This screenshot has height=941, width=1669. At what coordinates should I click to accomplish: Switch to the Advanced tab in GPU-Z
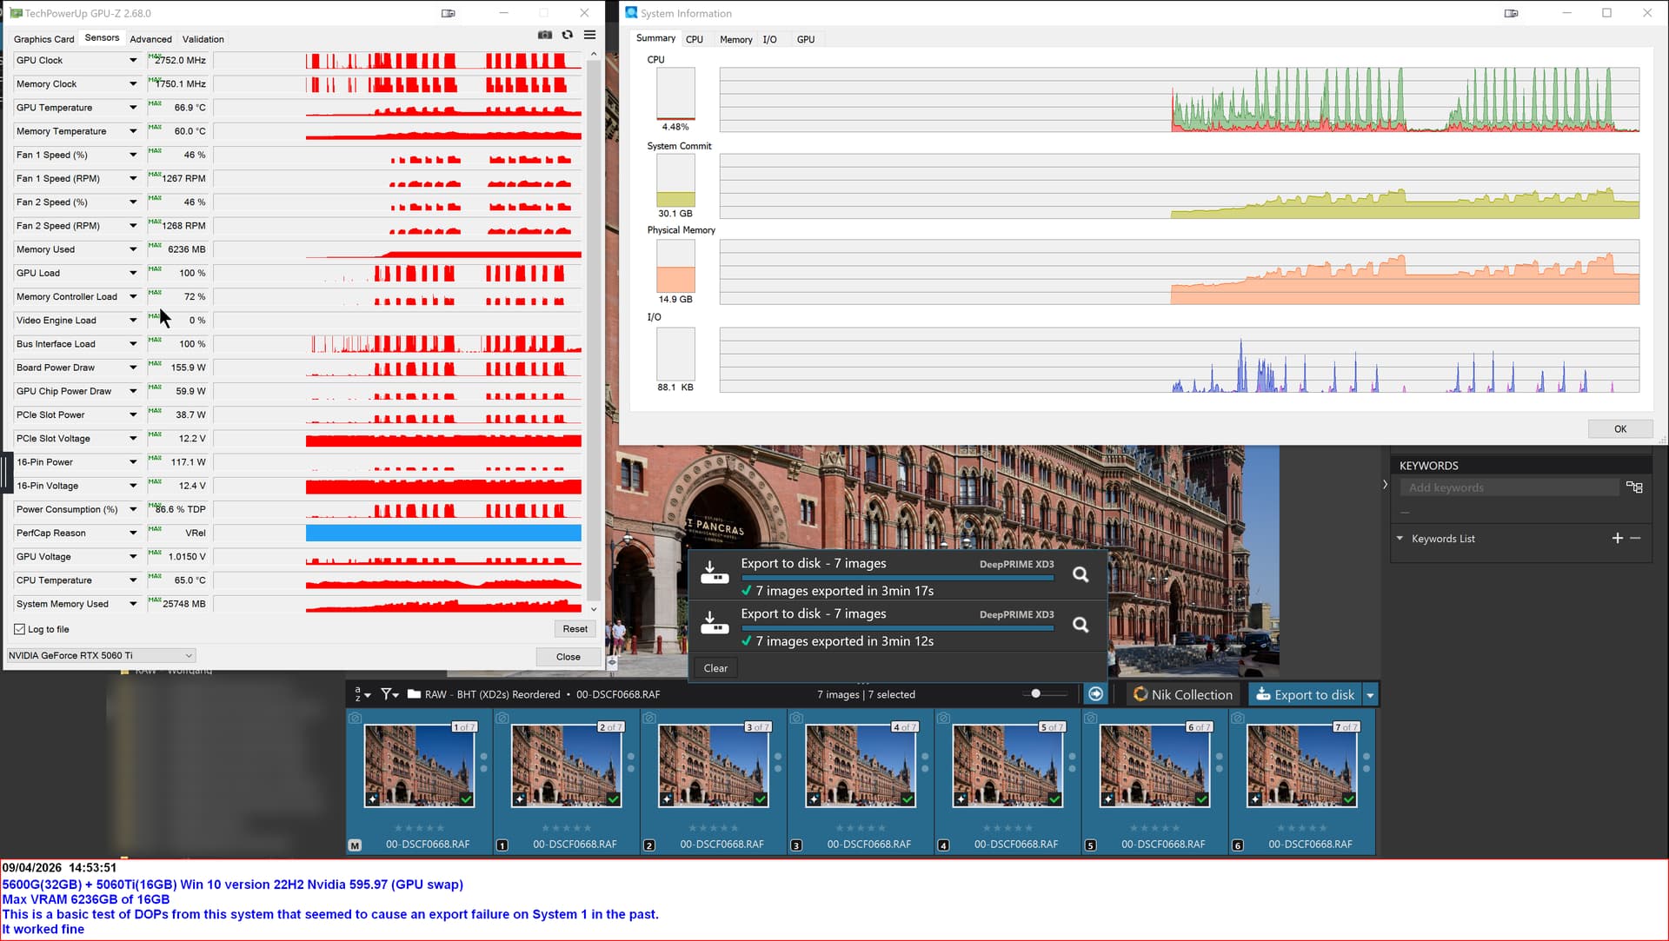pyautogui.click(x=150, y=39)
